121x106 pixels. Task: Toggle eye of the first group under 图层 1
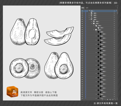pyautogui.click(x=82, y=13)
